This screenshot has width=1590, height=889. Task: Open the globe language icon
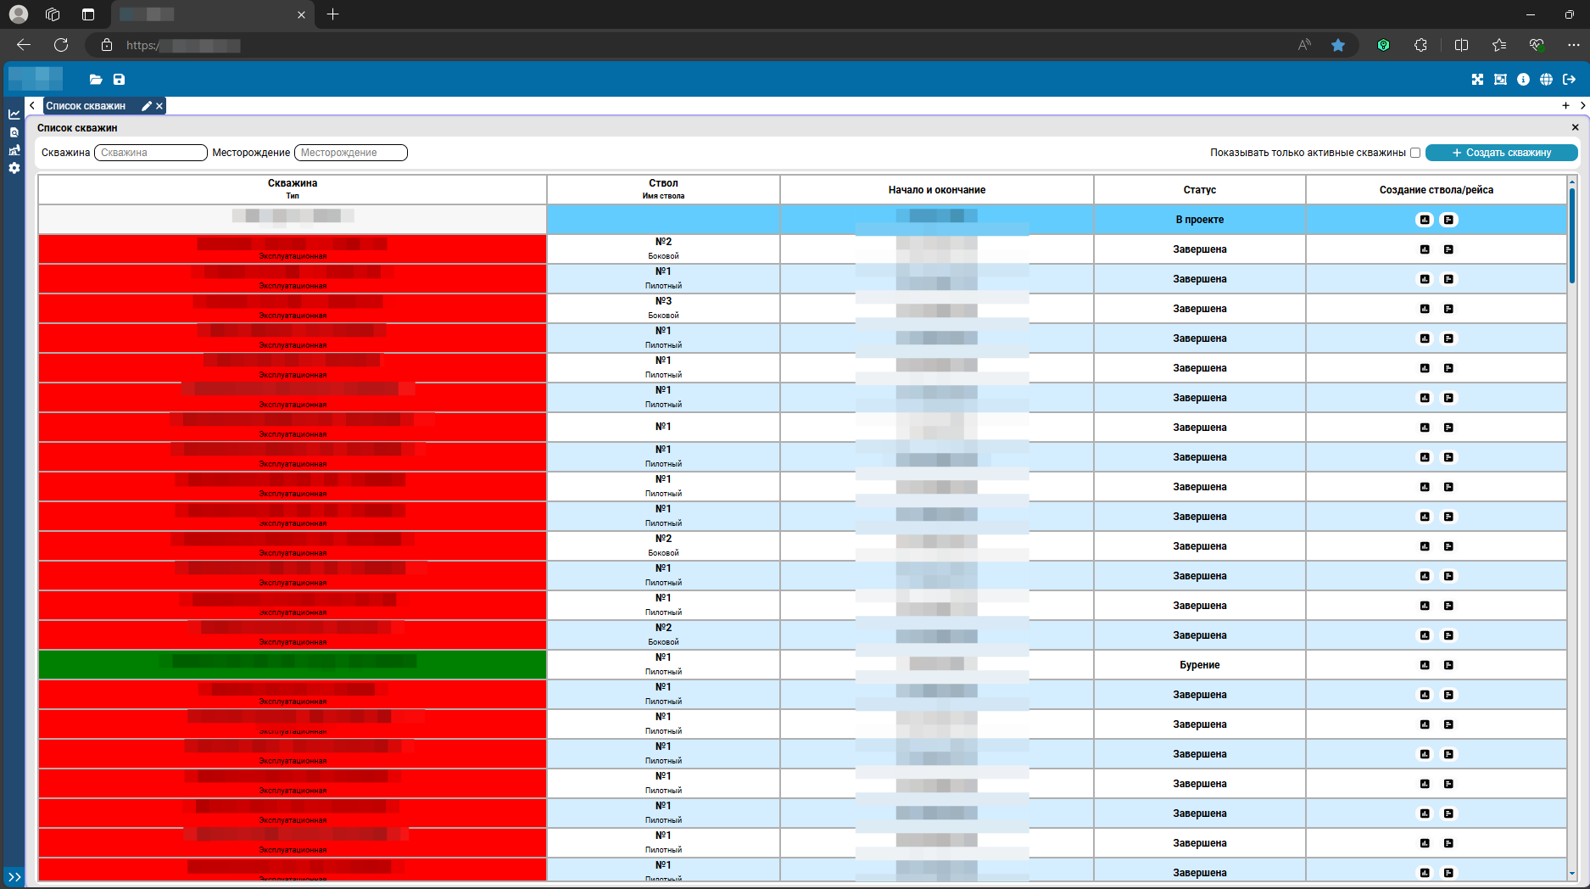tap(1546, 80)
